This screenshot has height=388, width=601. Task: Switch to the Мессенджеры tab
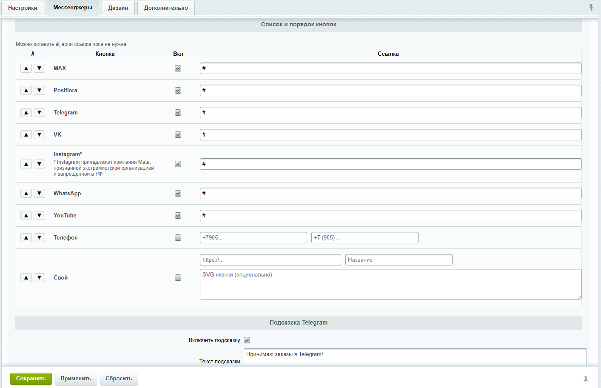[x=73, y=8]
